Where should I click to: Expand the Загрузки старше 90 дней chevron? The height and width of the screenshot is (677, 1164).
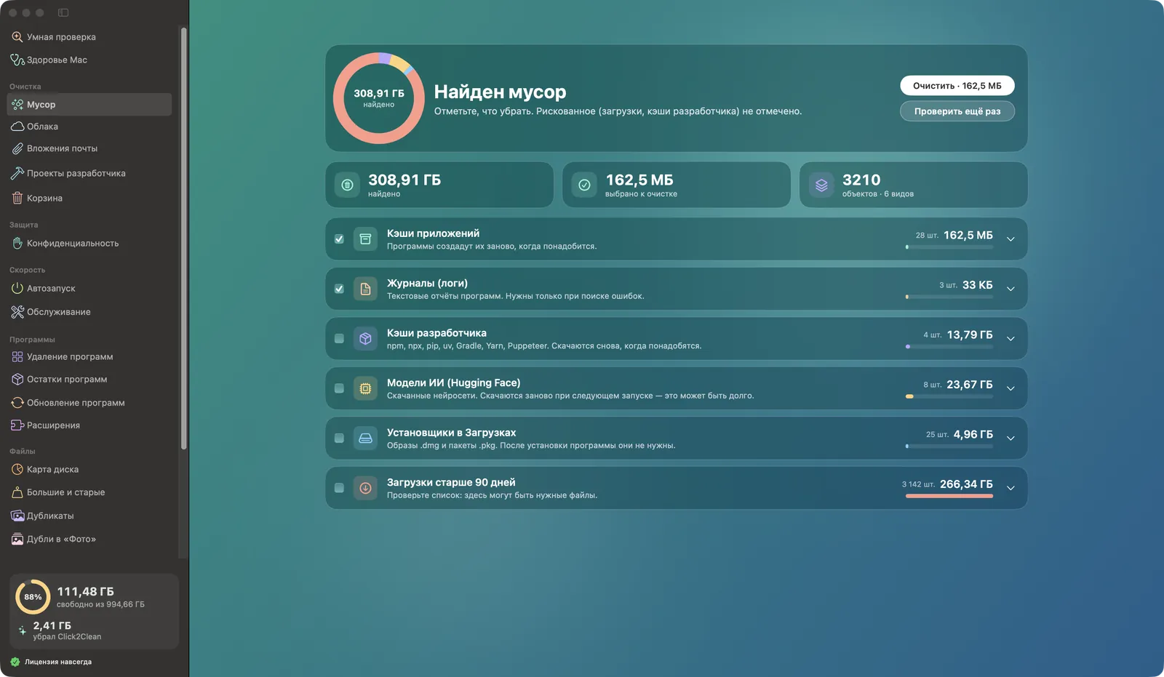click(1010, 488)
